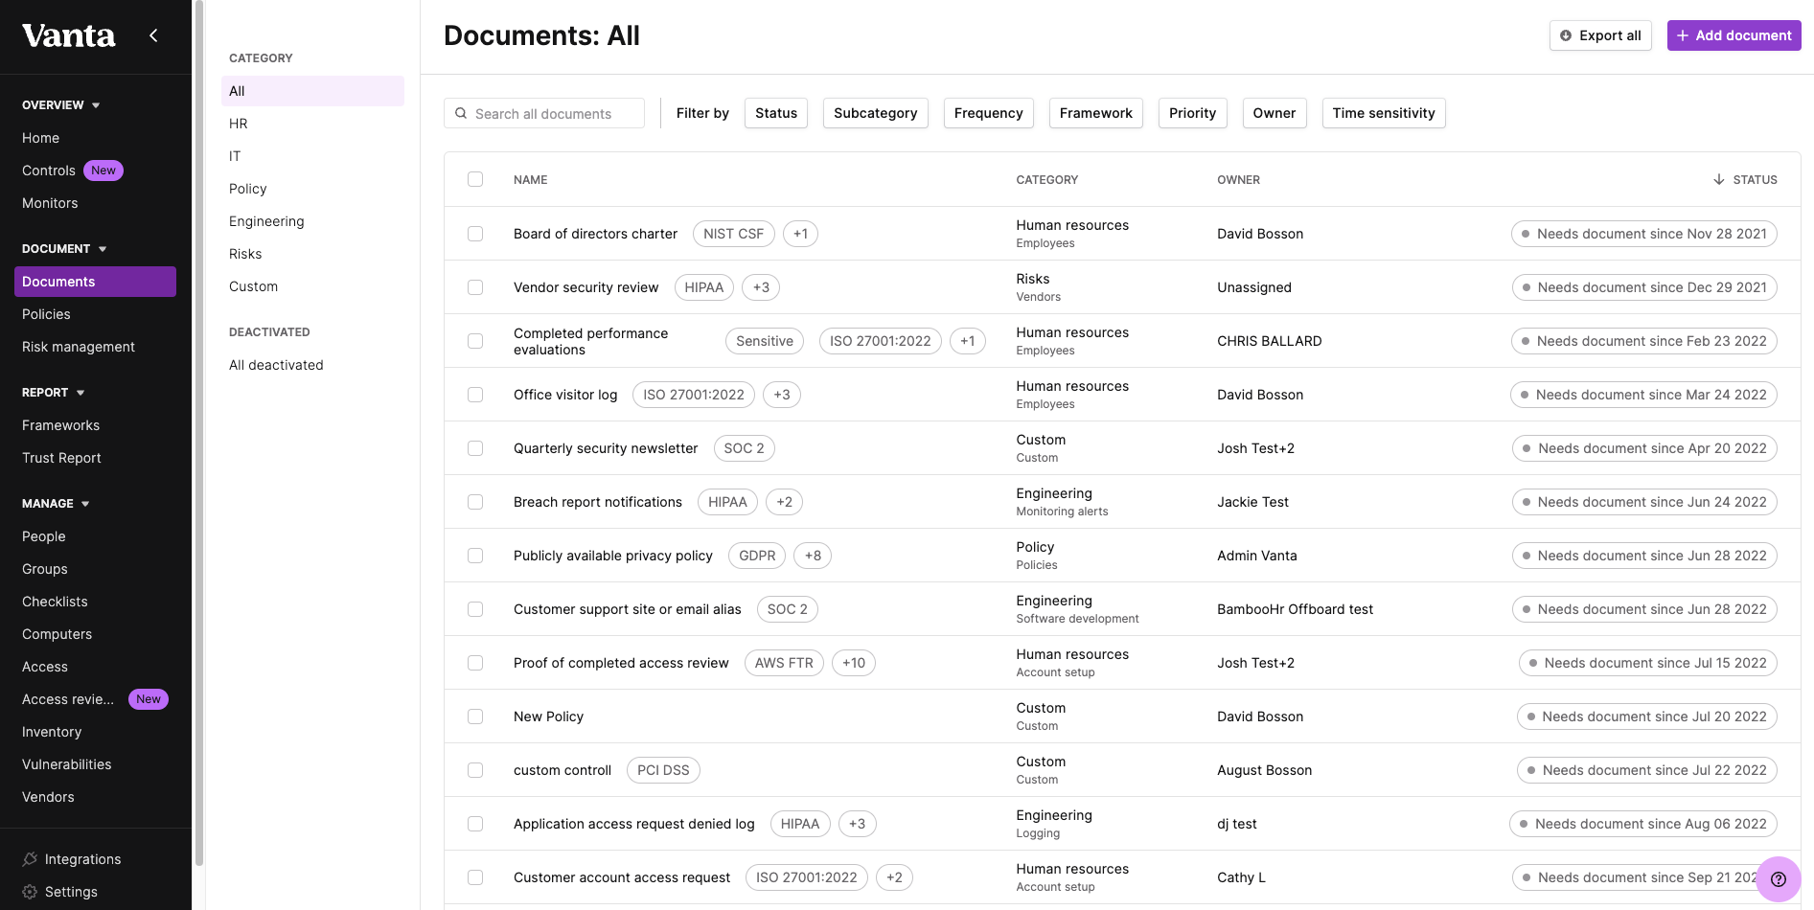This screenshot has height=910, width=1814.
Task: Check the Breach report notifications row
Action: pyautogui.click(x=475, y=502)
